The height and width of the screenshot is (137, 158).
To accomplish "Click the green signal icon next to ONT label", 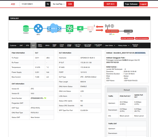I will pyautogui.click(x=113, y=34).
